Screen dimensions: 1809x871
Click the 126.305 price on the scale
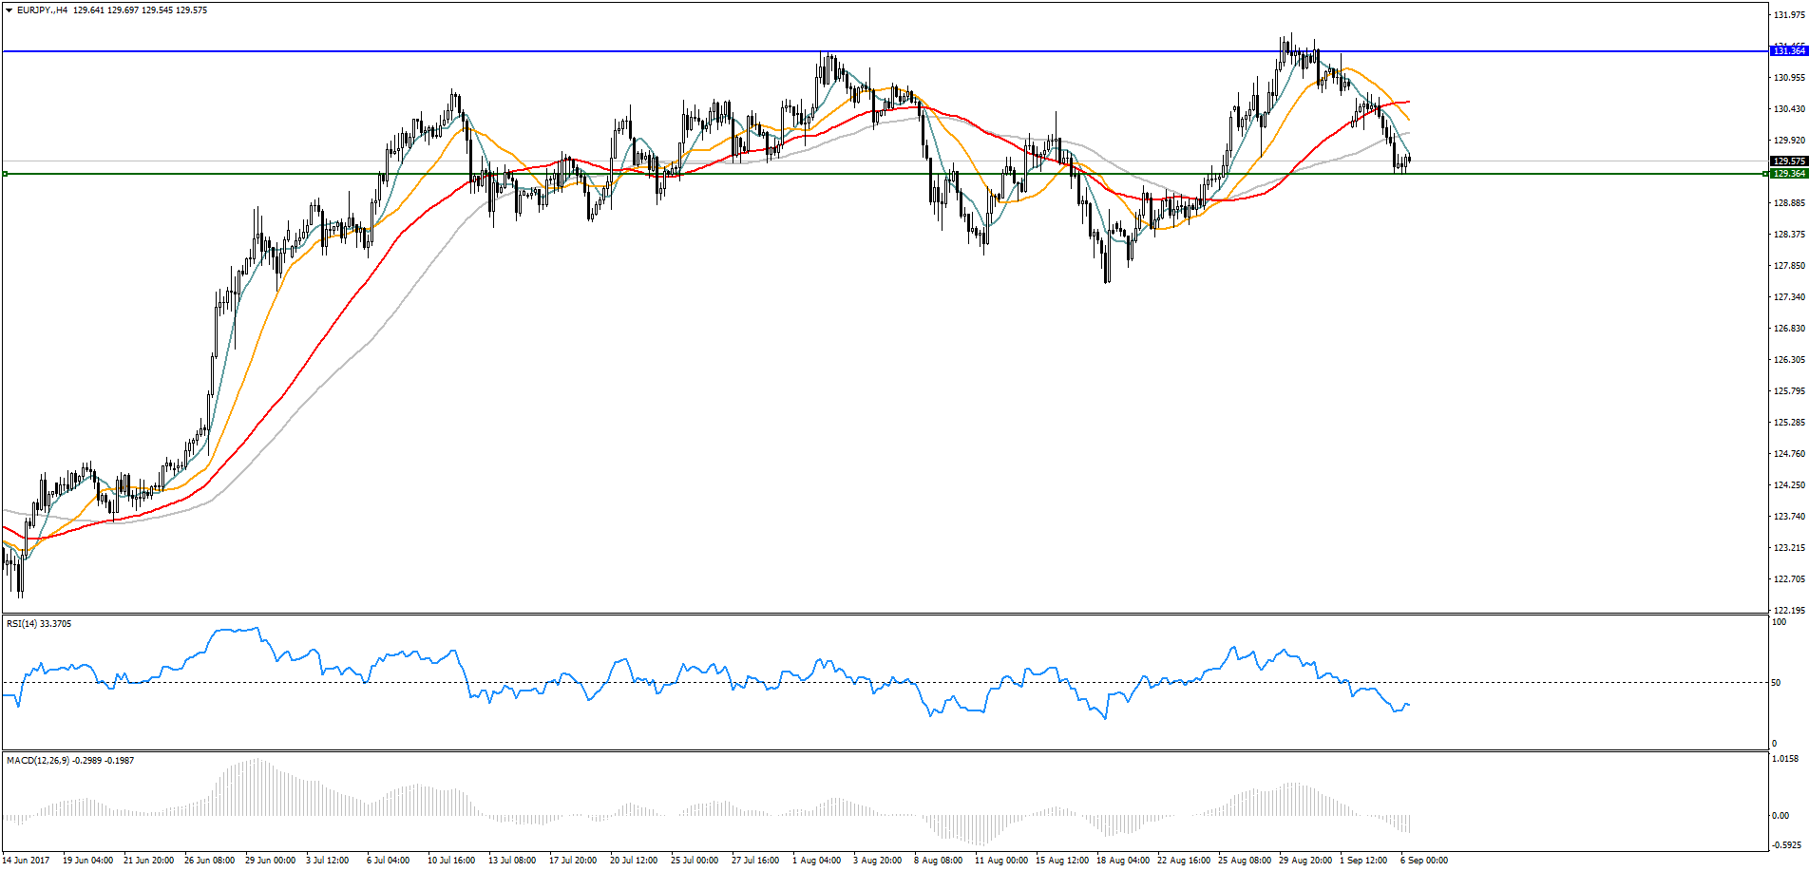tap(1789, 360)
